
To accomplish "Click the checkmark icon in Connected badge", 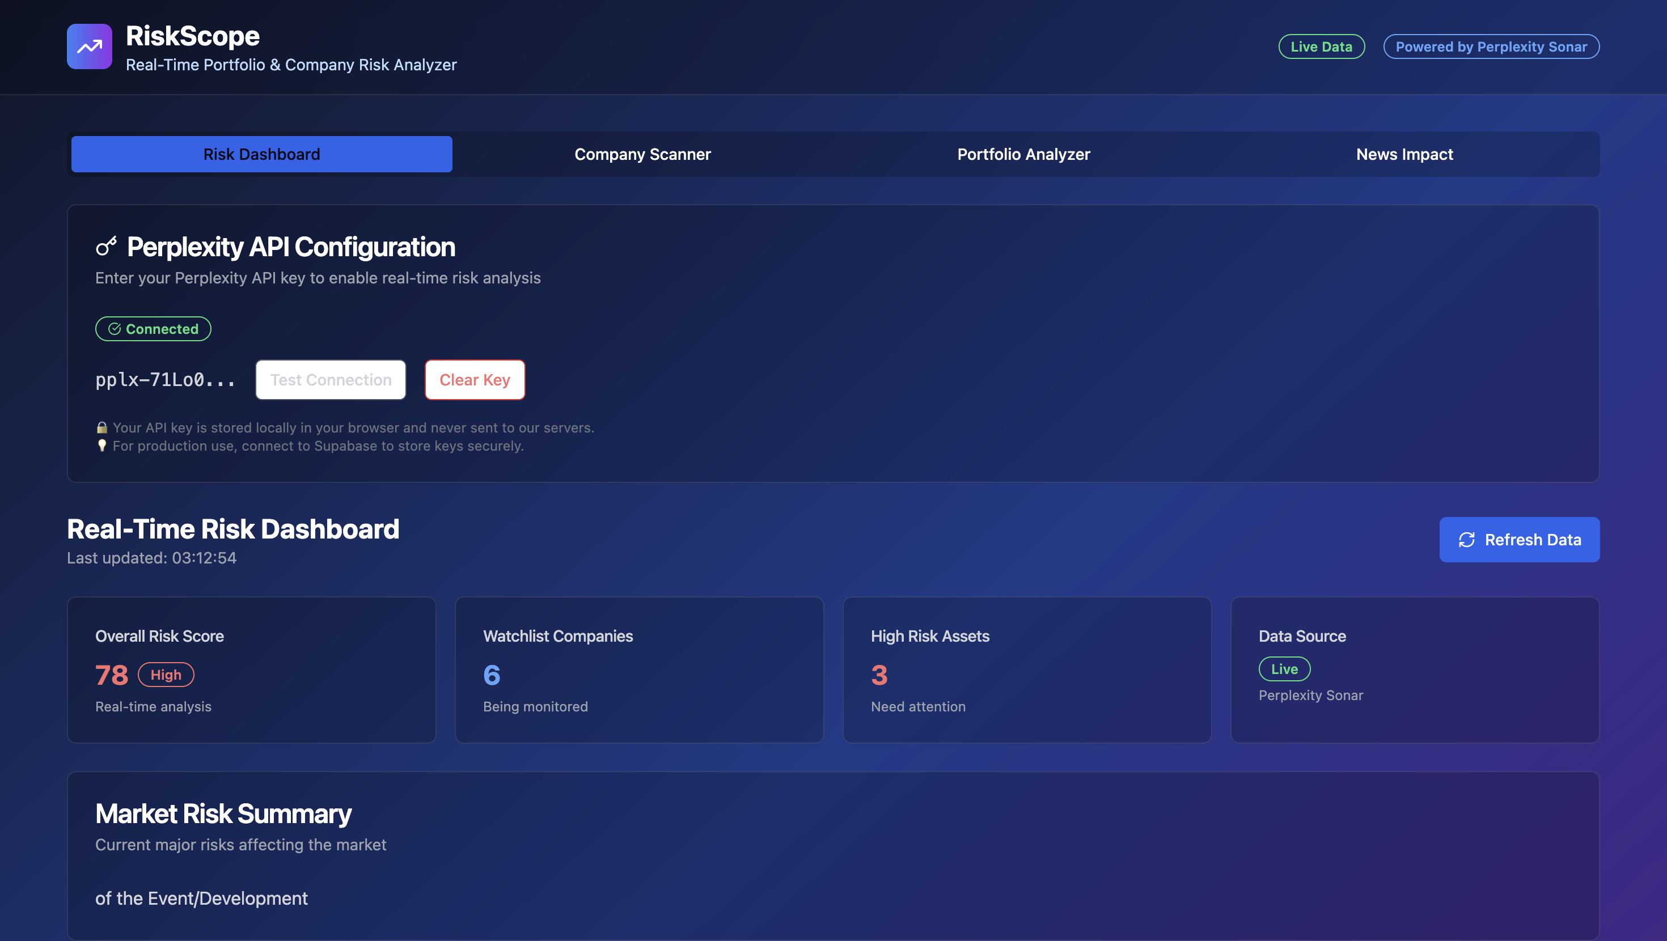I will (x=115, y=329).
